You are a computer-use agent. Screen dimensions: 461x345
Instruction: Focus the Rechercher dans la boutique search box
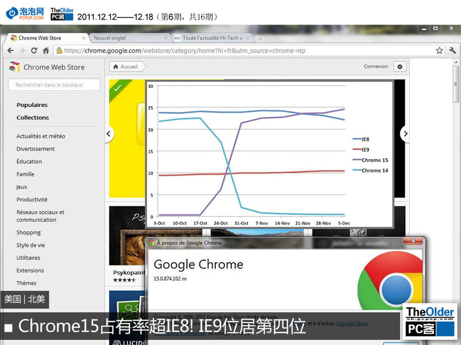(x=54, y=85)
